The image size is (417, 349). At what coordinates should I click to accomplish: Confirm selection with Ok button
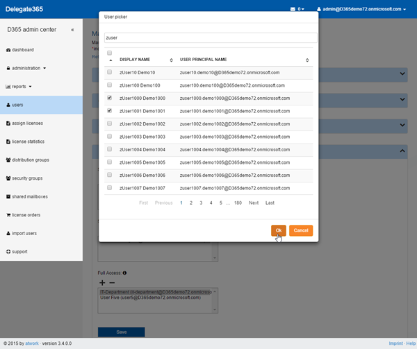point(278,230)
